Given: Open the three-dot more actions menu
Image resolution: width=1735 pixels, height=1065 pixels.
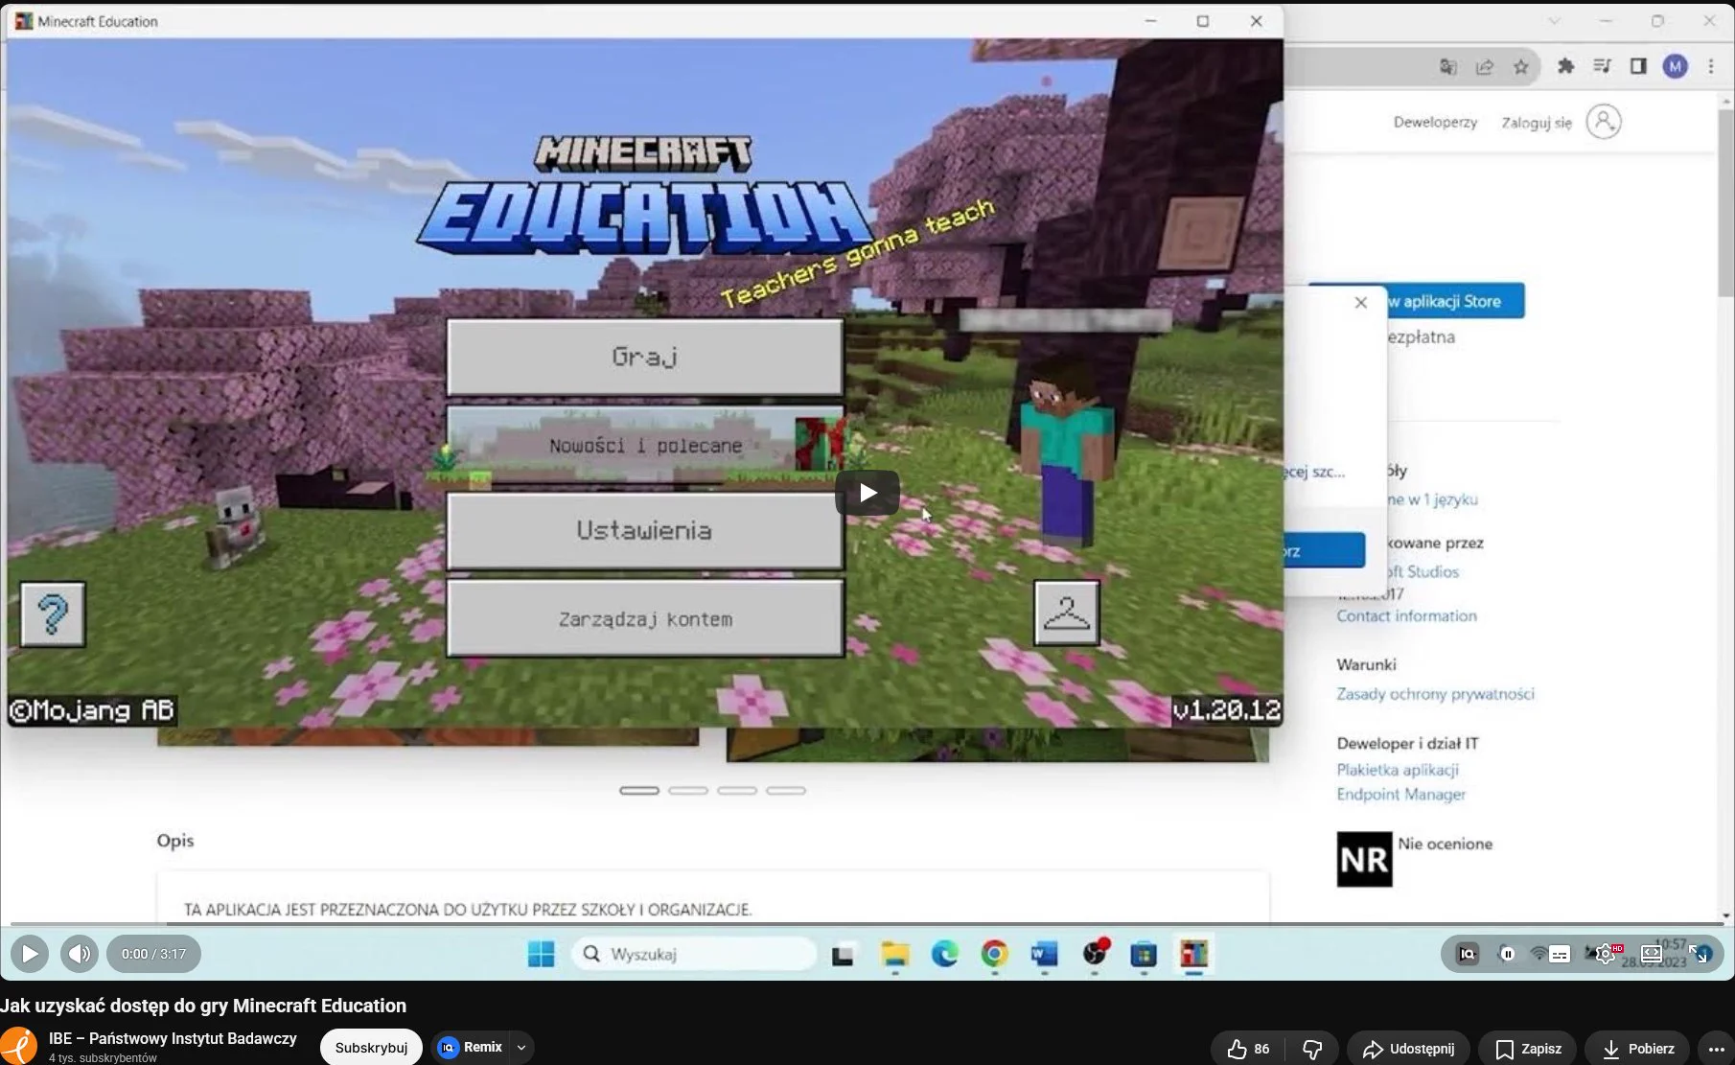Looking at the screenshot, I should click(x=1716, y=1049).
